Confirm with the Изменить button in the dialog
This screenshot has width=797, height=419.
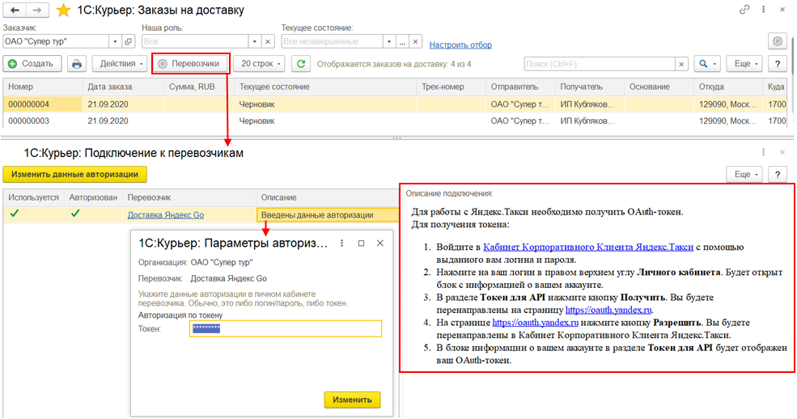[352, 400]
